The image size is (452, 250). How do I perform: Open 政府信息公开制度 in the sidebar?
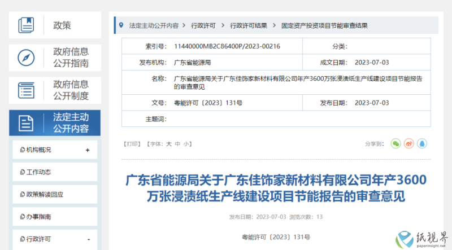55,90
